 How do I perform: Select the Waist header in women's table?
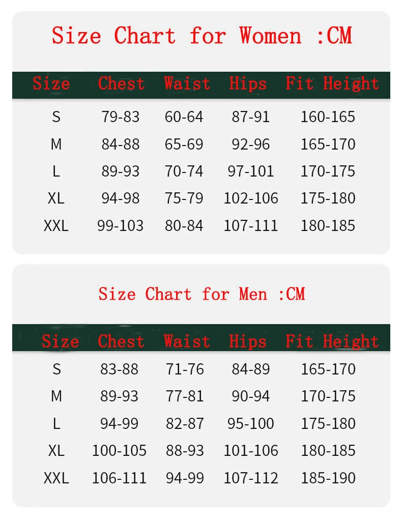tap(187, 83)
